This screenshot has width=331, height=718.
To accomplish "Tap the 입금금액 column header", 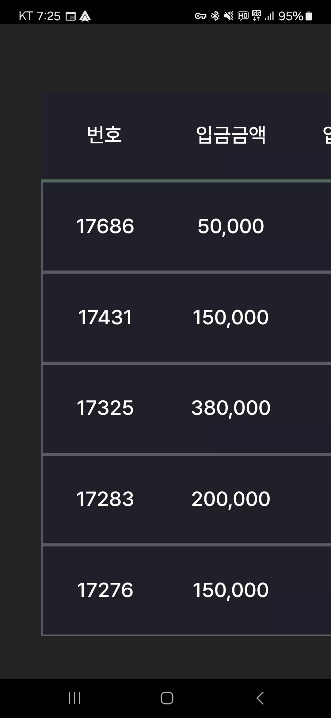I will coord(231,135).
